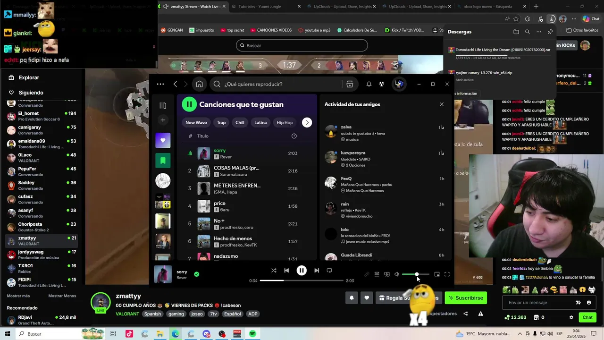The width and height of the screenshot is (604, 340).
Task: Report the stream with warning icon
Action: tap(480, 314)
